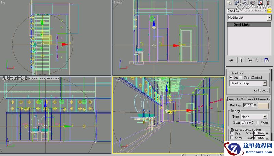This screenshot has width=274, height=156.
Task: Open Configure Modifier Sets icon
Action: click(x=266, y=60)
